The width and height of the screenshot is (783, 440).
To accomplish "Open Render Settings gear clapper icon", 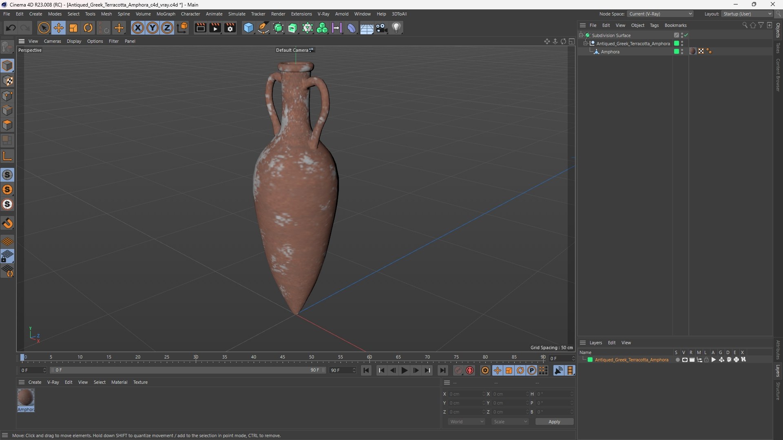I will pyautogui.click(x=230, y=28).
